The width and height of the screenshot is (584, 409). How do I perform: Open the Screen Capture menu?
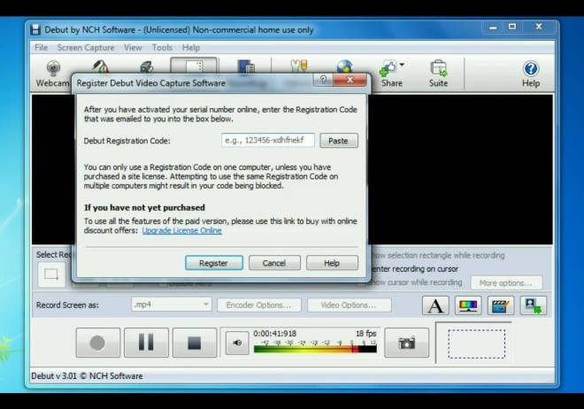tap(86, 48)
